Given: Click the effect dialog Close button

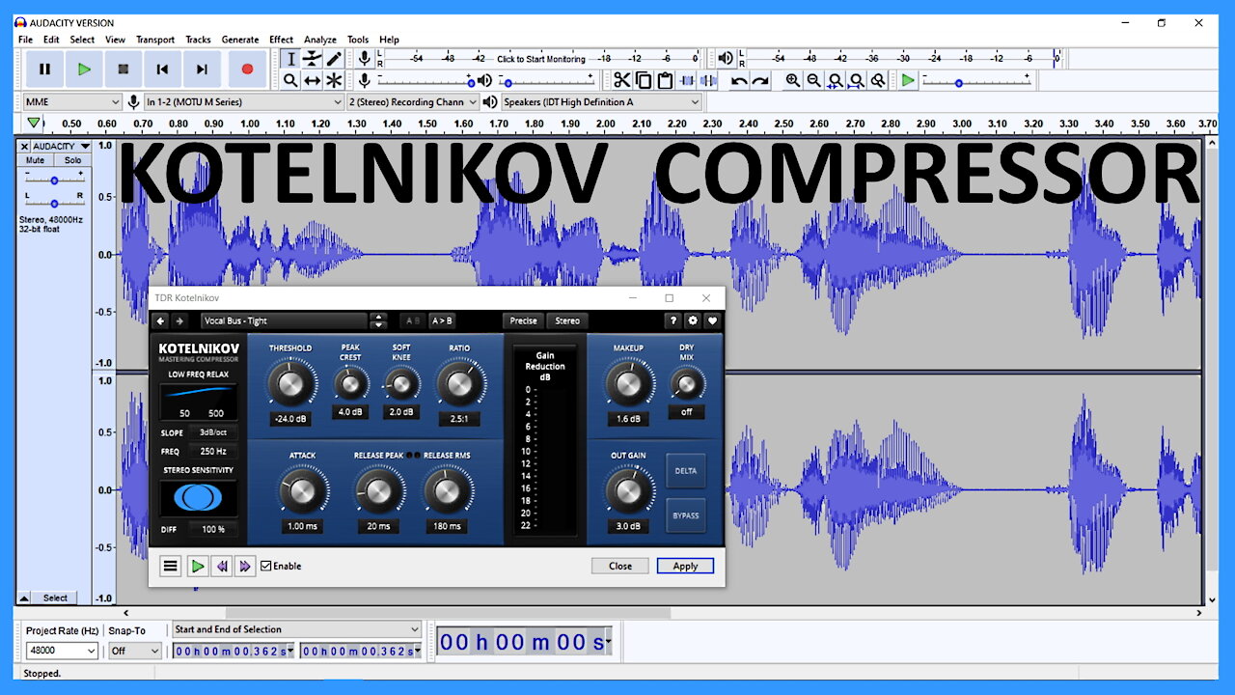Looking at the screenshot, I should point(620,567).
